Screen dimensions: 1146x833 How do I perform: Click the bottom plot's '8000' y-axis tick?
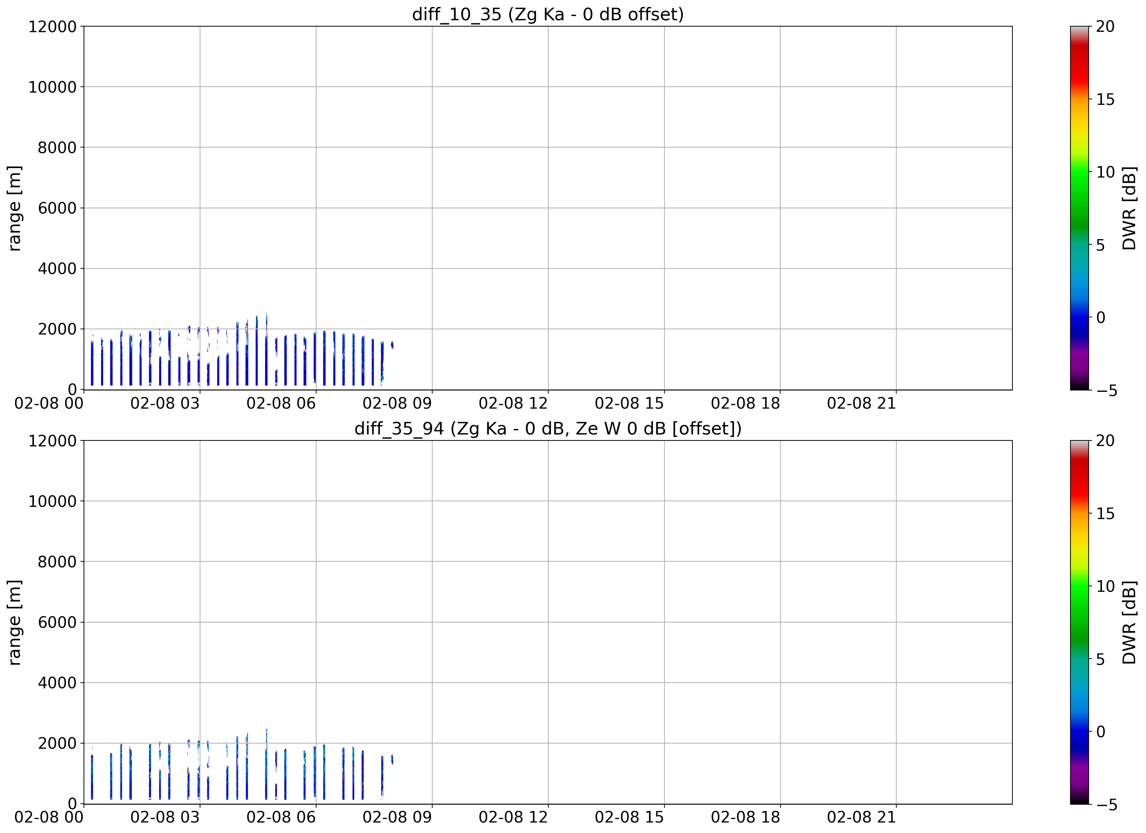[57, 562]
